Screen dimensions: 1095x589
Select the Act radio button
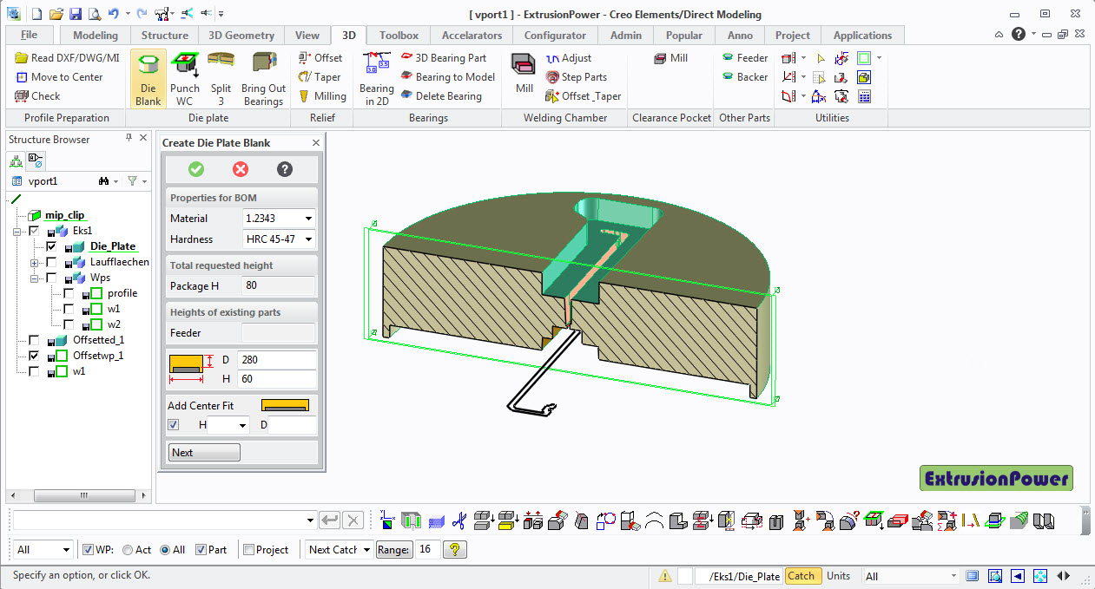coord(128,550)
